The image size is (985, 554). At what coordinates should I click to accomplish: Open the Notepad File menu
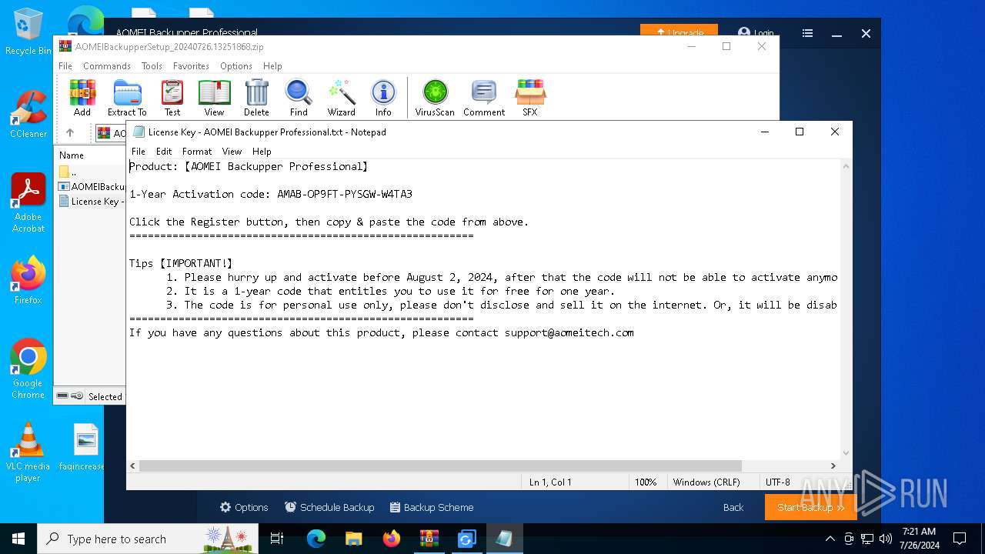click(139, 152)
